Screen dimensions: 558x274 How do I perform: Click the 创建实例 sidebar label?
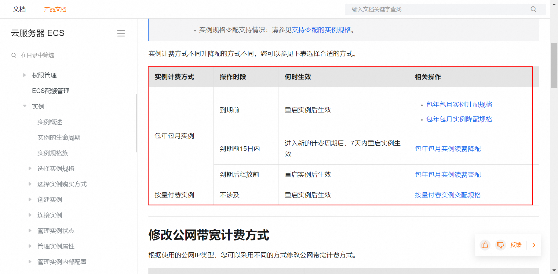tap(50, 200)
